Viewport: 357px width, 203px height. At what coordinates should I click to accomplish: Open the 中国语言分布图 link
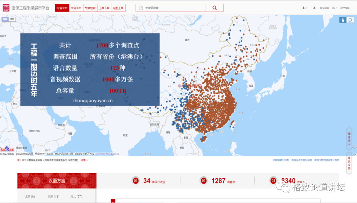[281, 160]
